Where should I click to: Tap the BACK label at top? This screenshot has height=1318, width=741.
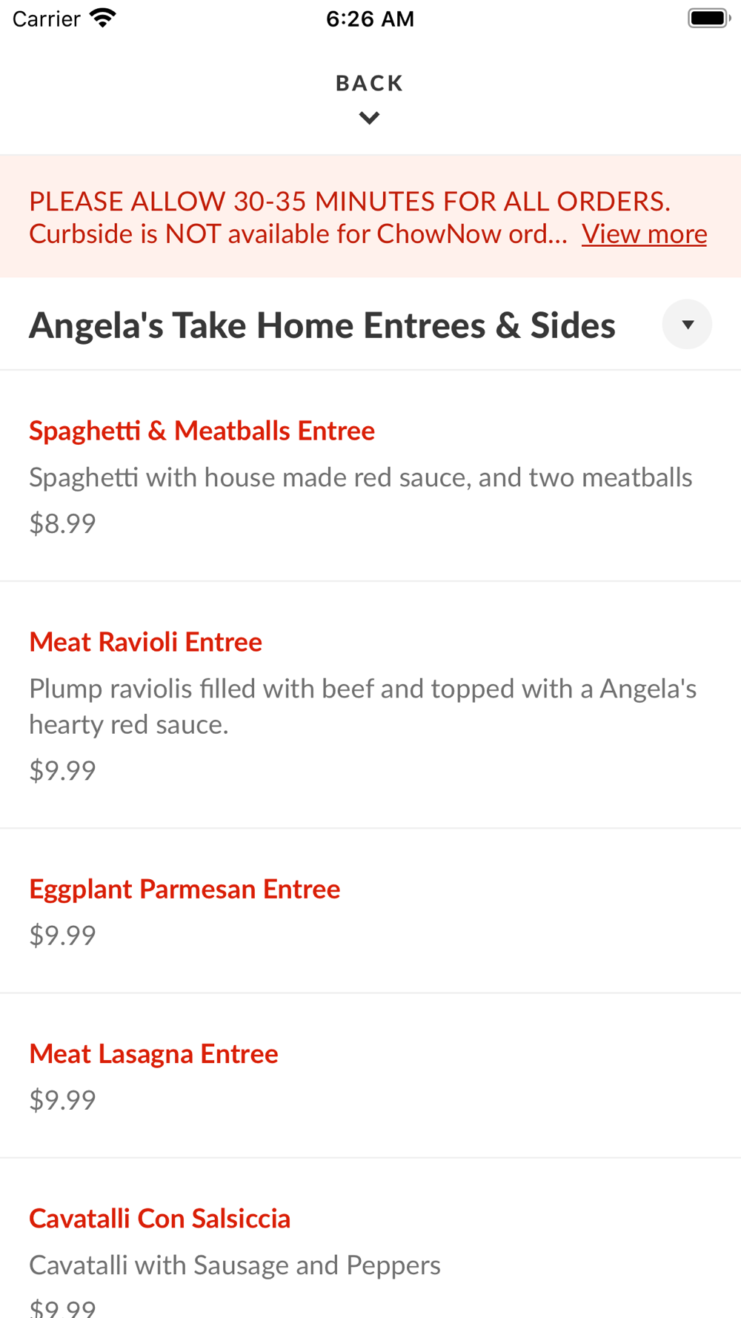pos(369,83)
